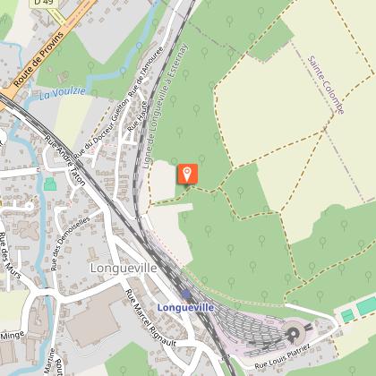Click the Rue des Murs street label
This screenshot has height=376, width=376.
pos(10,255)
